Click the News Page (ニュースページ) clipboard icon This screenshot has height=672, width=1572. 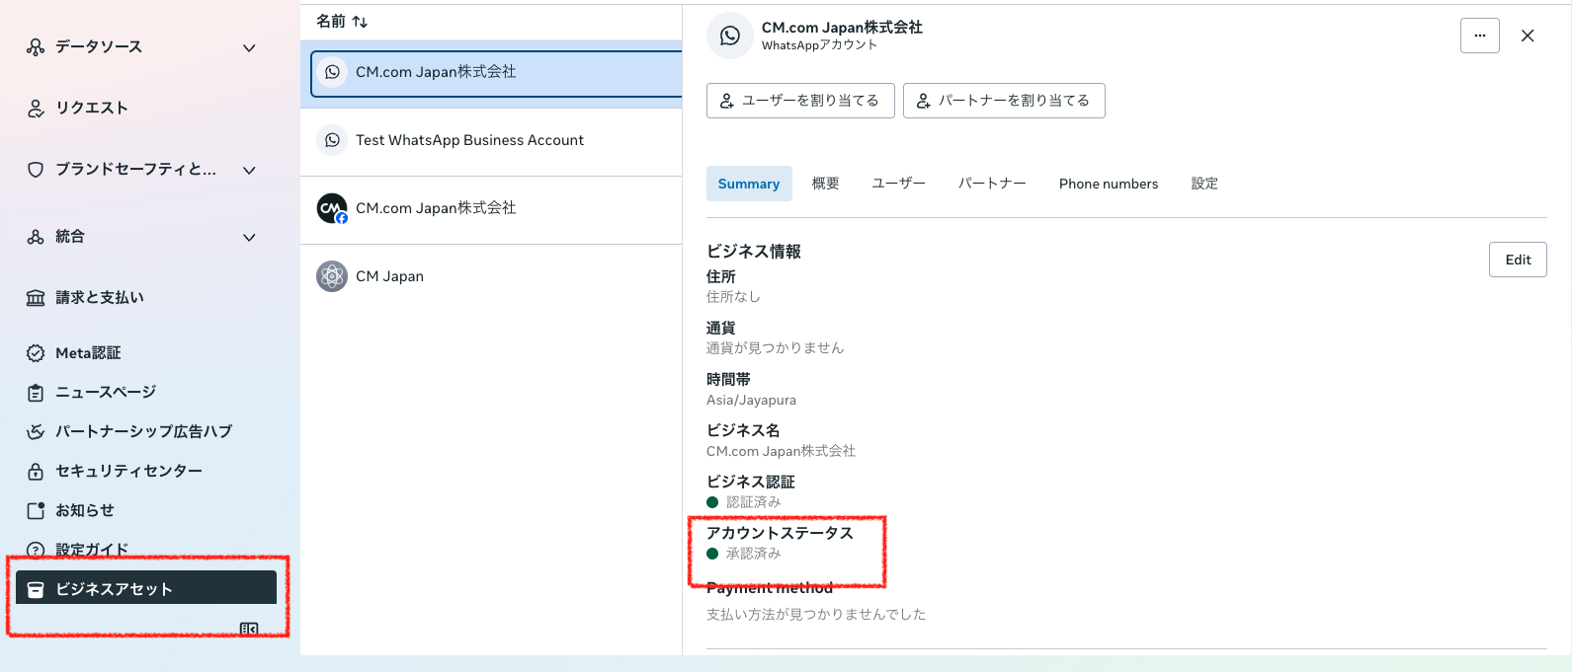coord(36,393)
